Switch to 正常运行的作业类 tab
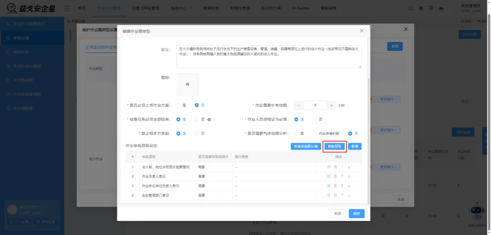Screen dimensions: 491x235 101,48
